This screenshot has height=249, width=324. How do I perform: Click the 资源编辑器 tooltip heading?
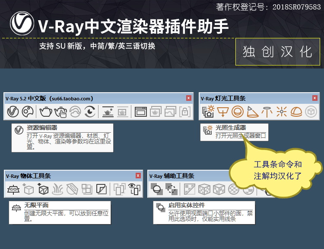(x=42, y=128)
